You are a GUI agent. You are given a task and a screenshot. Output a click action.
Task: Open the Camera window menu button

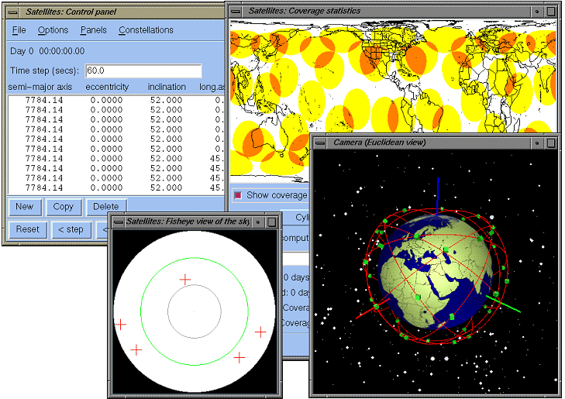click(x=319, y=143)
